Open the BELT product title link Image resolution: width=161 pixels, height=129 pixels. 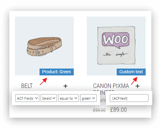[x=27, y=86]
